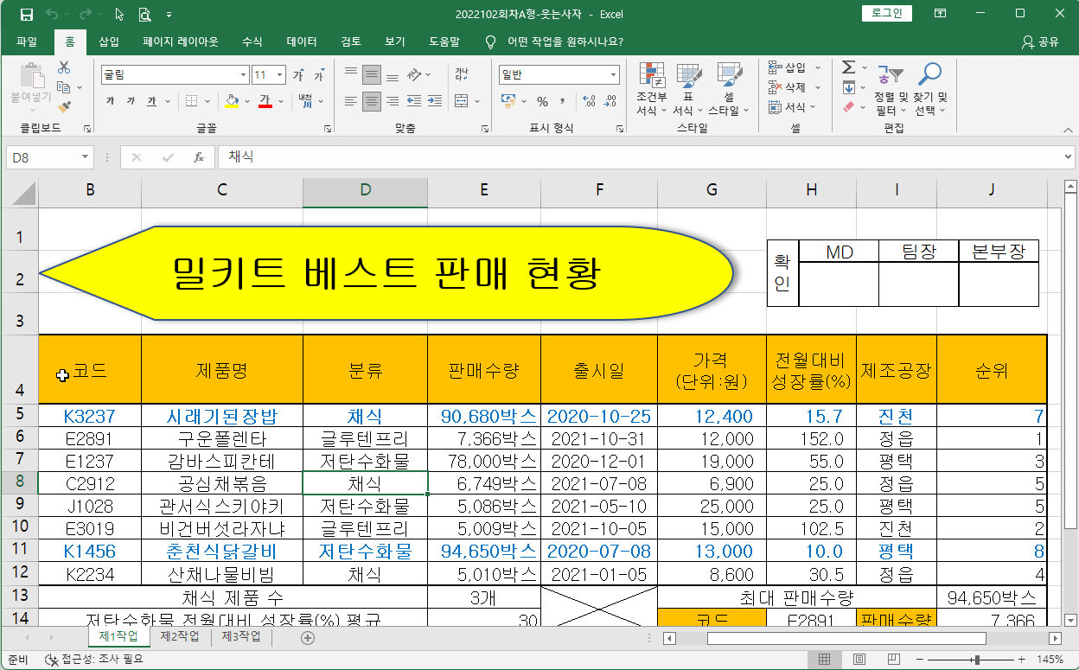
Task: Toggle bold formatting
Action: click(110, 101)
